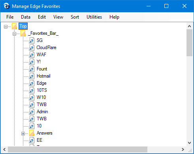Screen dimensions: 194x154
Task: Select the Y! favorite
Action: [x=39, y=62]
